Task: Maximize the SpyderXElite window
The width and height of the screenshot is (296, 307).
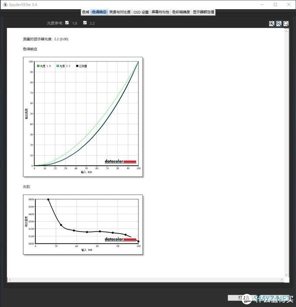Action: 275,4
